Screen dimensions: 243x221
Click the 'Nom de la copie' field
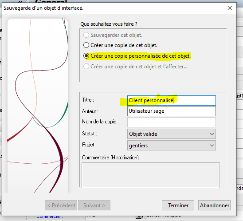pos(172,122)
